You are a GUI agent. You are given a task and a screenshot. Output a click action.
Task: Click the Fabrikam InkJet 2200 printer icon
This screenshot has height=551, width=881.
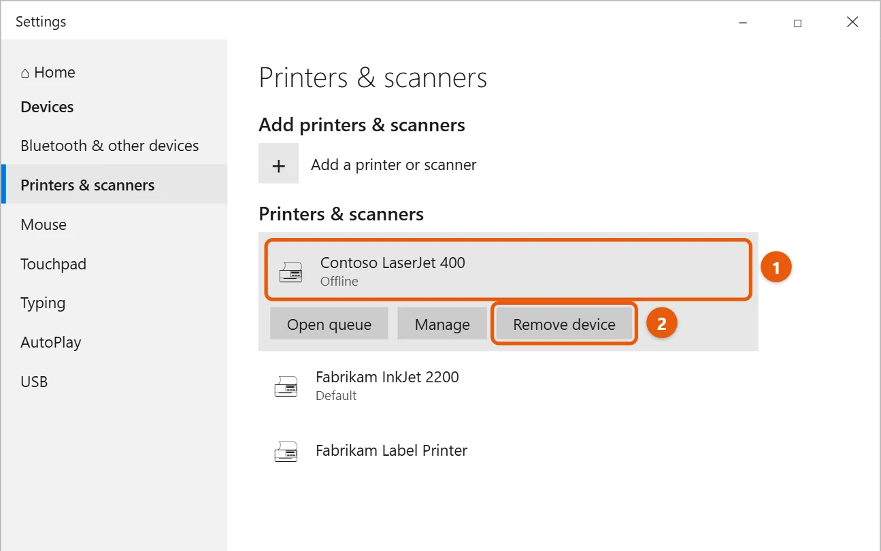286,386
